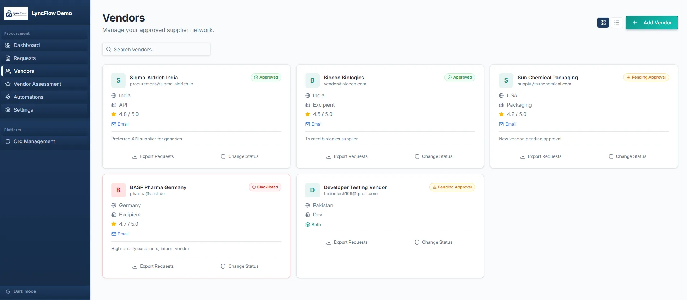Viewport: 687px width, 300px height.
Task: Export Requests for Sigma-Aldrich India
Action: 153,156
